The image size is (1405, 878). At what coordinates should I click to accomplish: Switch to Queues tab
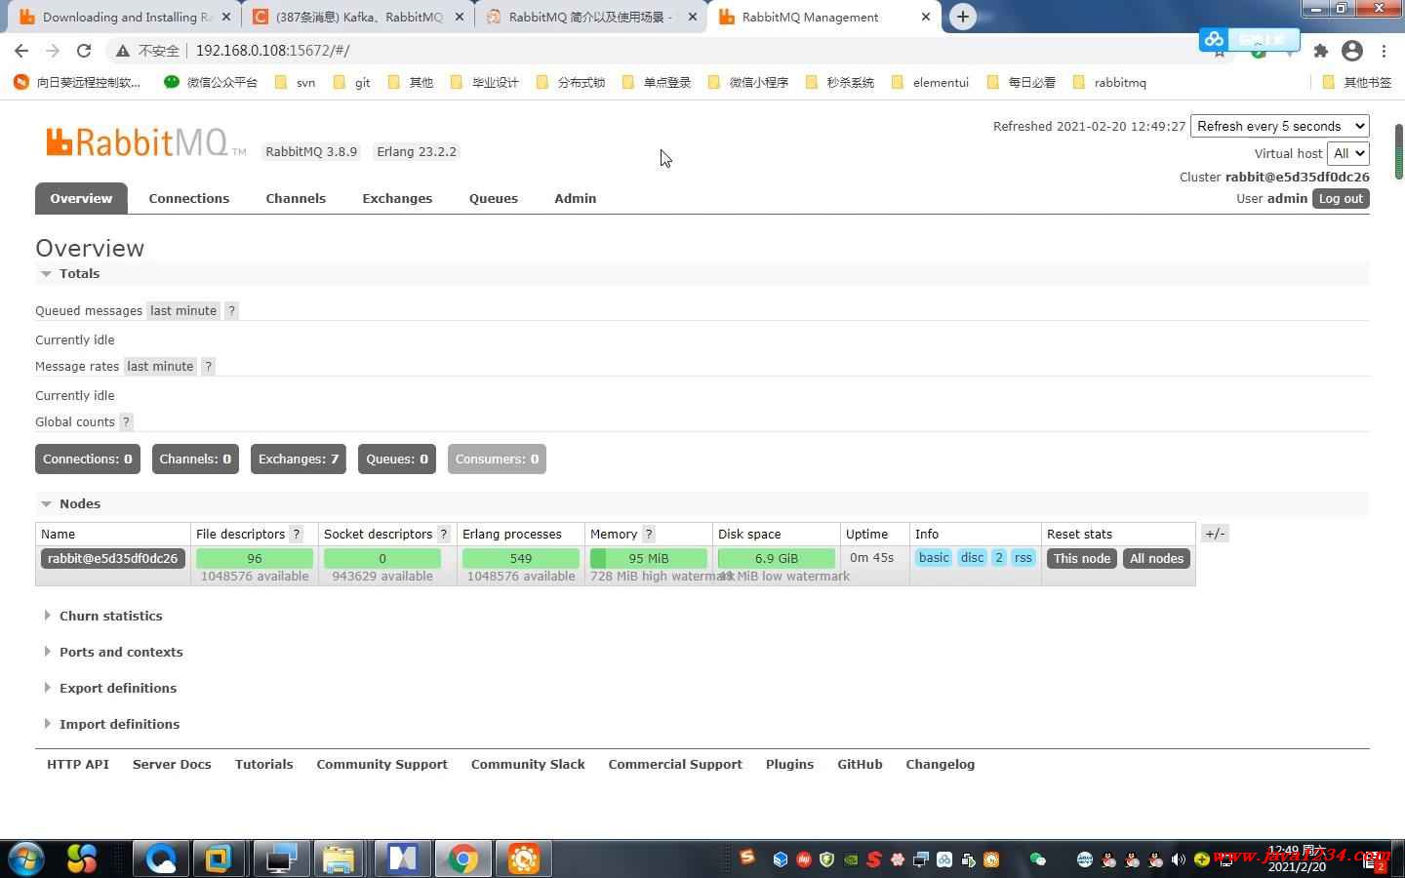tap(494, 199)
